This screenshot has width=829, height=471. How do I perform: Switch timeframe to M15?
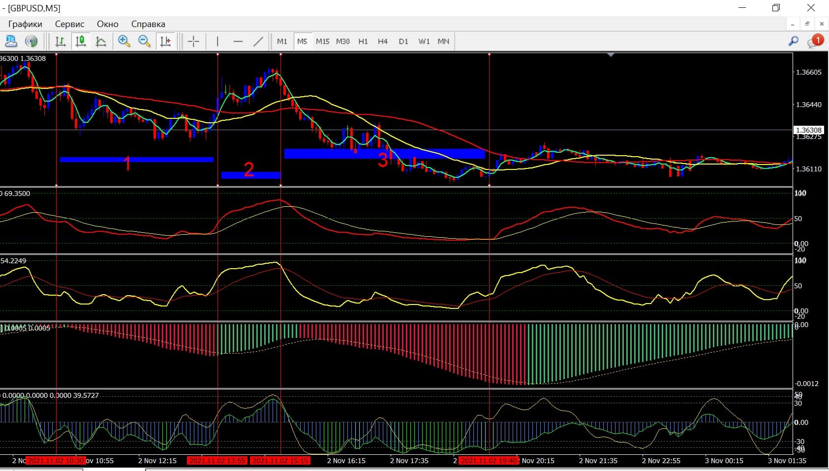pyautogui.click(x=323, y=41)
